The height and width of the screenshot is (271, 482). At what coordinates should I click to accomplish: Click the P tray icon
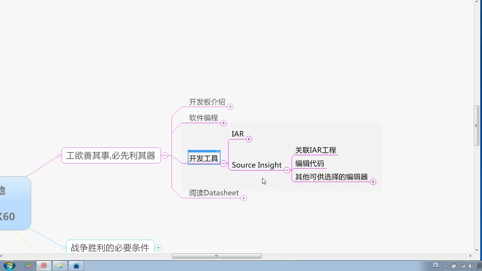436,265
